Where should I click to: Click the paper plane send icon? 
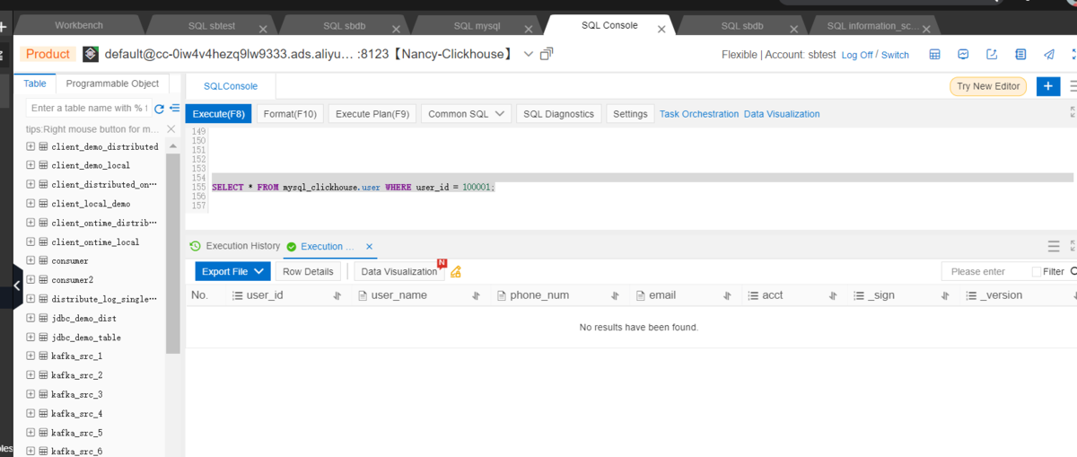point(1049,55)
